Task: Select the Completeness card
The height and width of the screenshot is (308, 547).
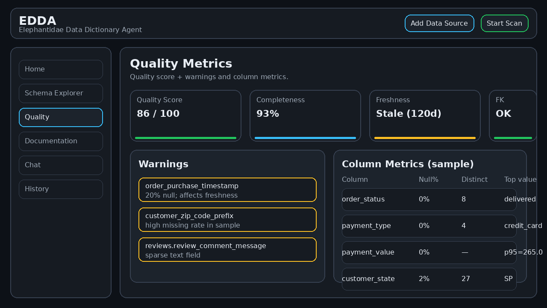Action: (x=305, y=115)
